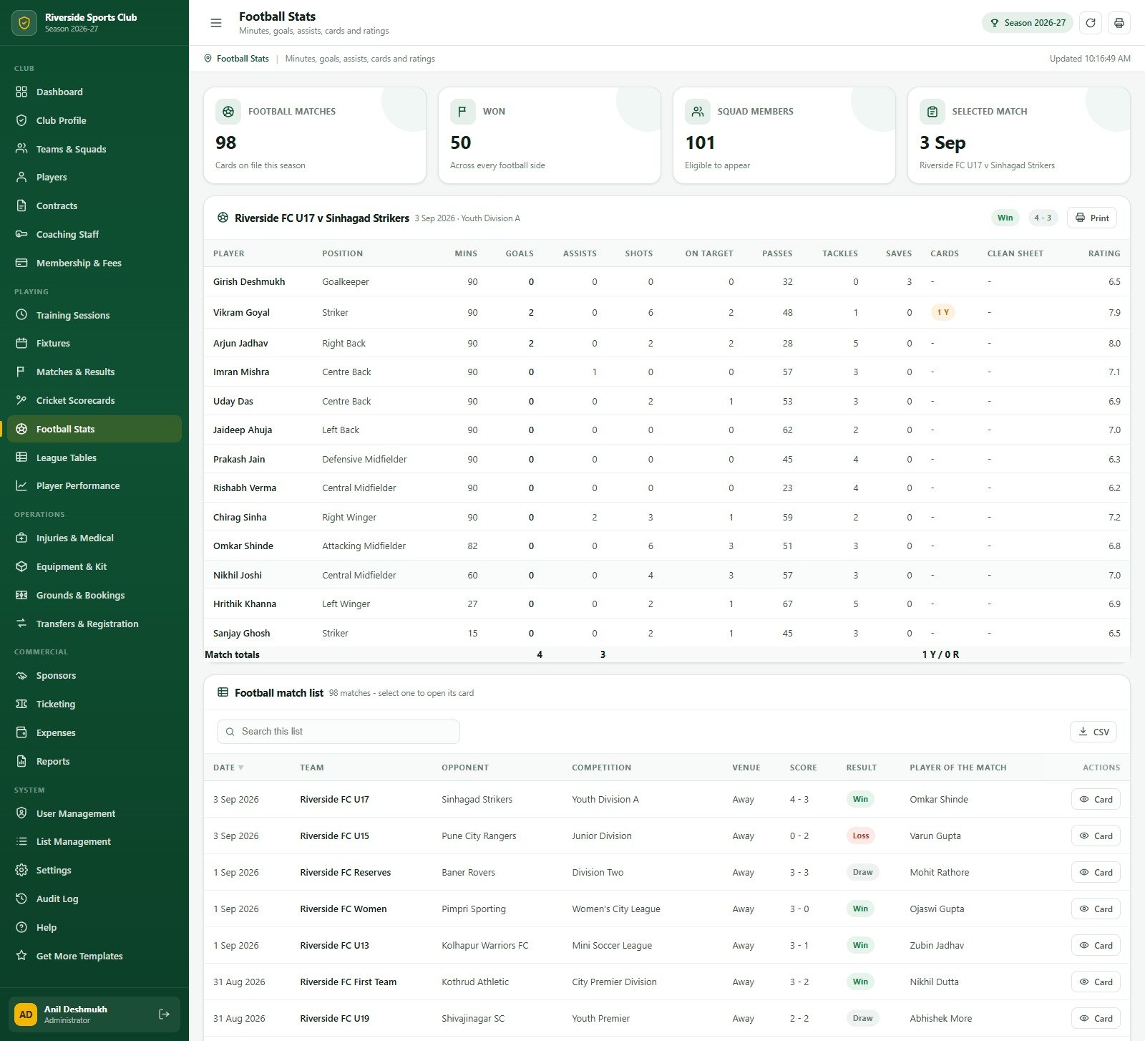Open the Season 2026-27 selector
The height and width of the screenshot is (1041, 1145).
[1028, 23]
